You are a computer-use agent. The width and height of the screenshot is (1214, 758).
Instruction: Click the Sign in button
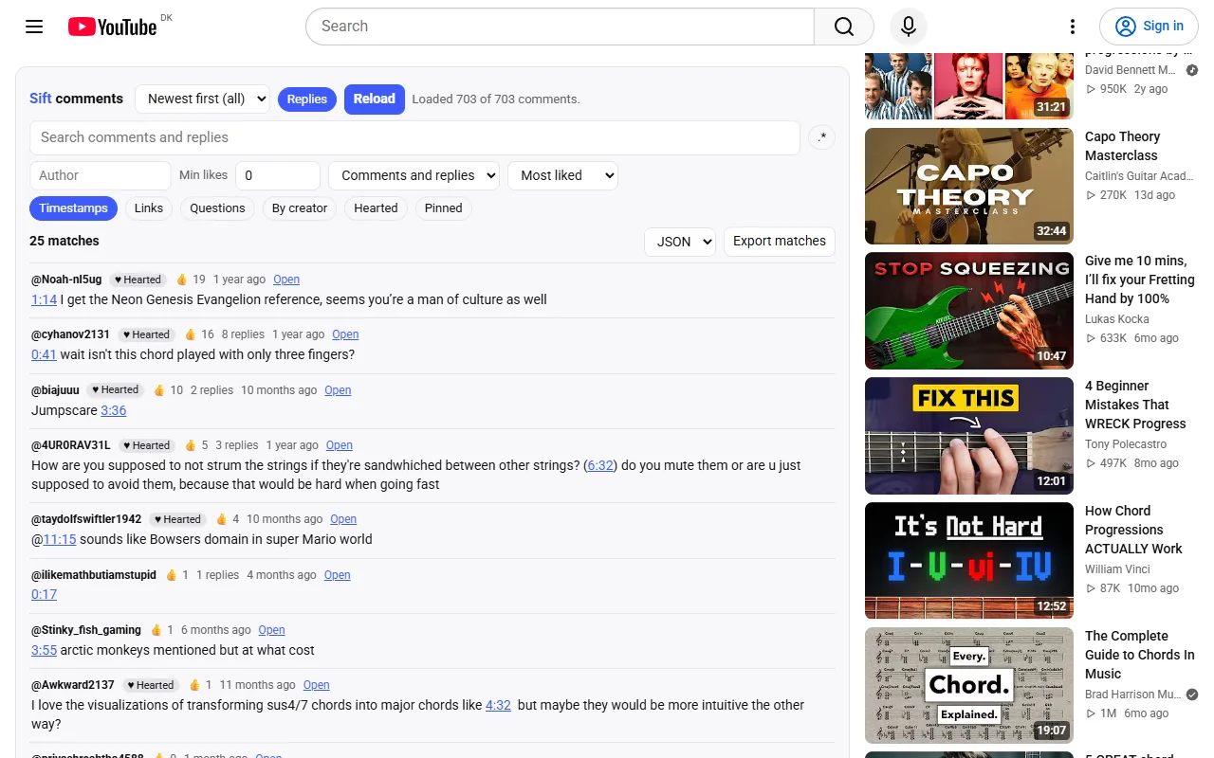pos(1149,27)
